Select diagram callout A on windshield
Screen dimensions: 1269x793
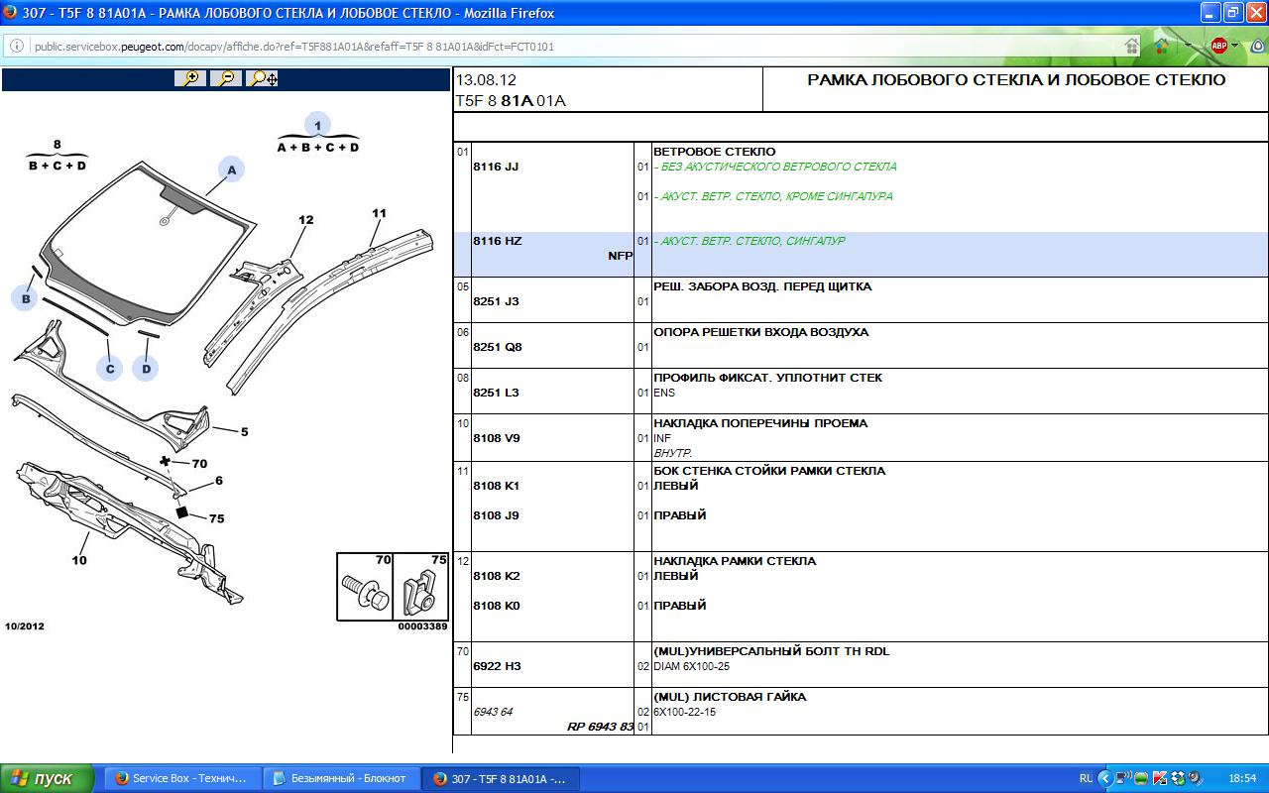(x=231, y=170)
